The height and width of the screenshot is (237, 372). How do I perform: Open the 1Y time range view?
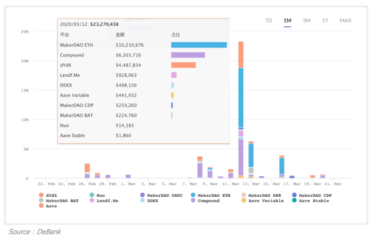point(325,21)
